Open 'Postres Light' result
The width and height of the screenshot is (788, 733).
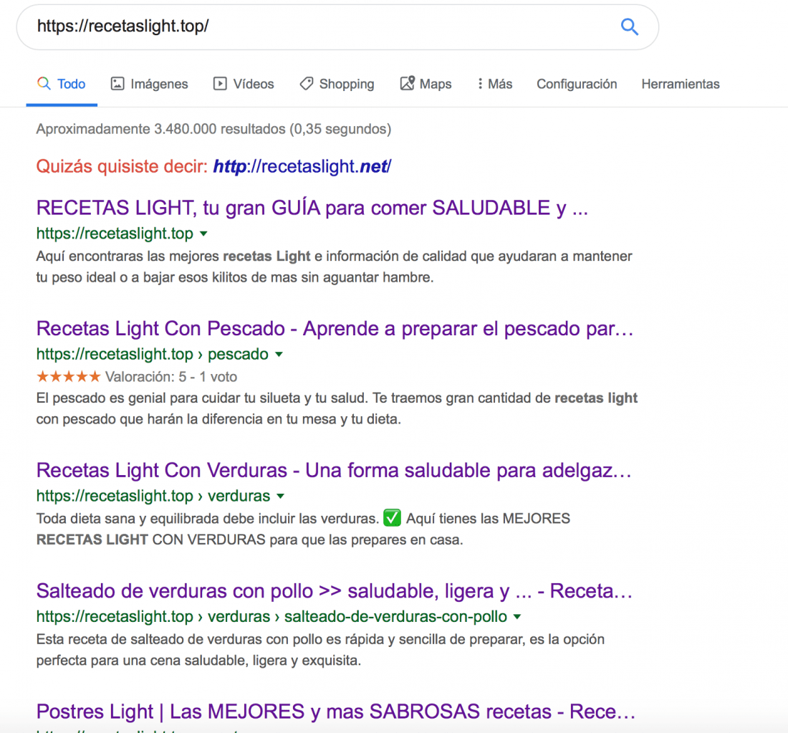(x=336, y=712)
